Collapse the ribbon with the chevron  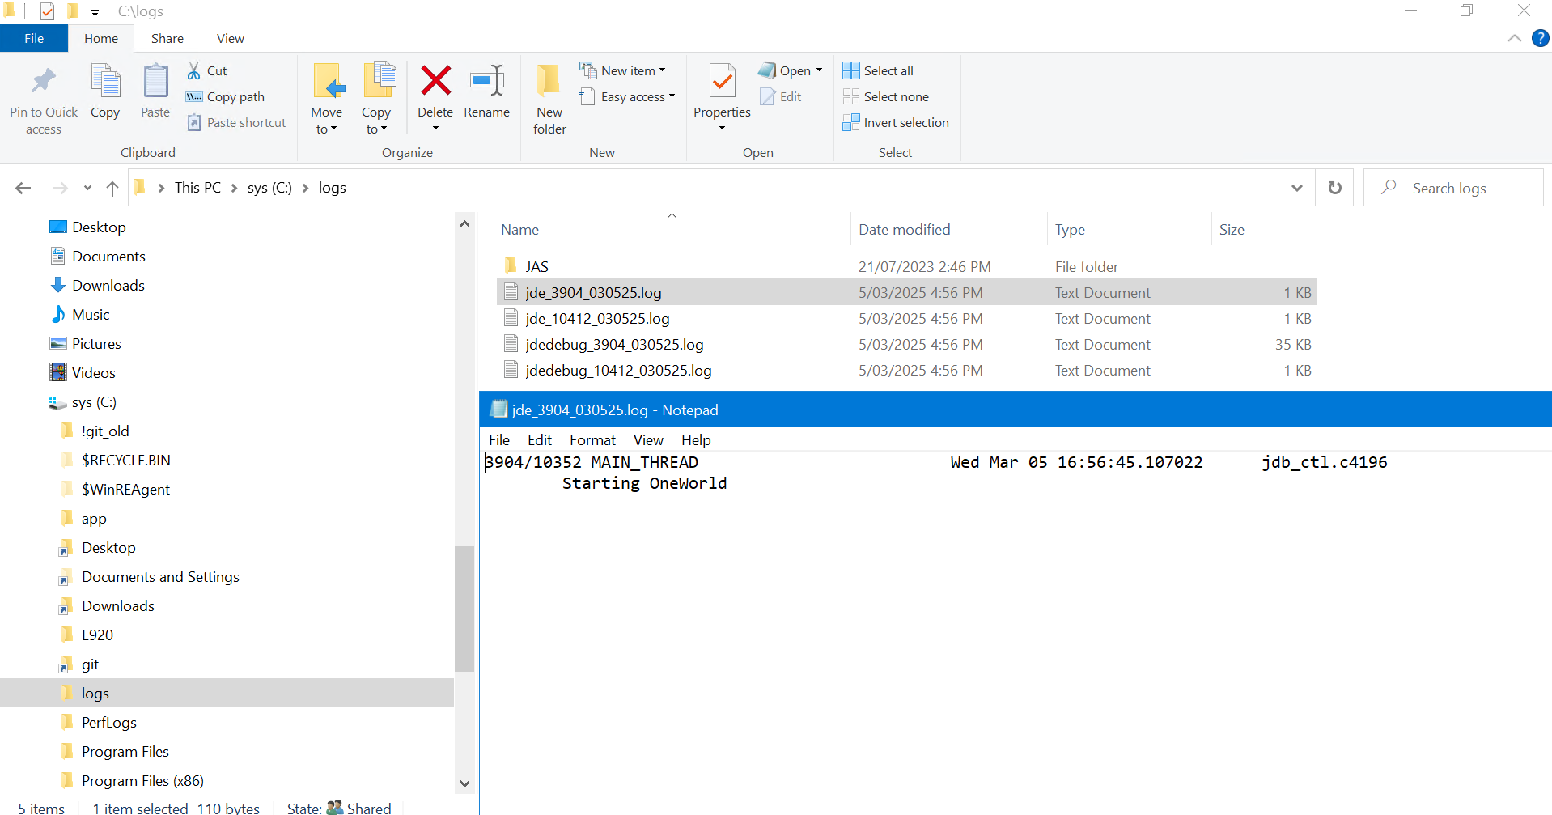click(x=1514, y=39)
